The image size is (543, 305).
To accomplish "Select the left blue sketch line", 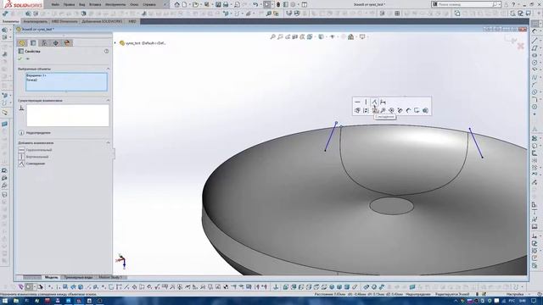I will [330, 137].
